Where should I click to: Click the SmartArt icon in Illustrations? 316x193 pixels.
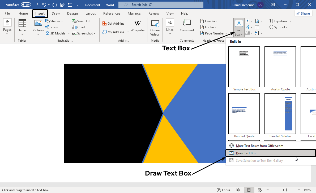pos(74,21)
